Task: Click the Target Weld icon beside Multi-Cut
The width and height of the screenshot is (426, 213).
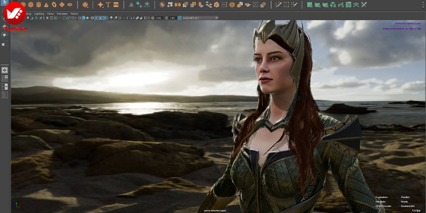Action: (286, 5)
